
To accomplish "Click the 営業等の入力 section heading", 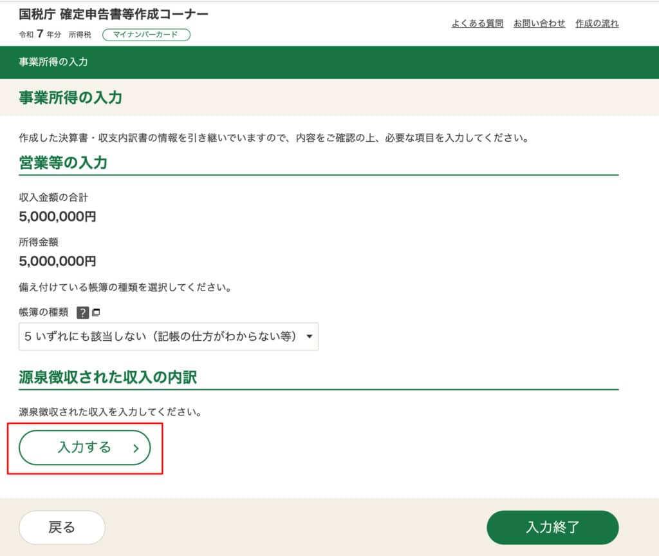I will click(x=63, y=162).
